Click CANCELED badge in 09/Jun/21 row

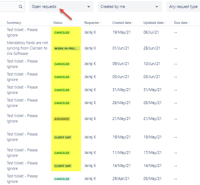click(62, 64)
